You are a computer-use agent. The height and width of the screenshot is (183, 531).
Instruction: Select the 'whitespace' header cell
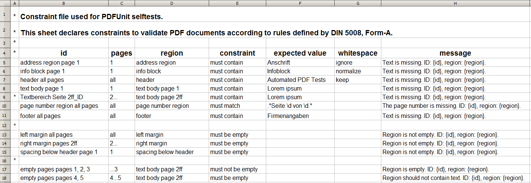pyautogui.click(x=357, y=53)
